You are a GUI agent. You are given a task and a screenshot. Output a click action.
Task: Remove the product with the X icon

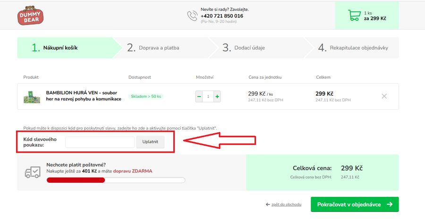[384, 96]
